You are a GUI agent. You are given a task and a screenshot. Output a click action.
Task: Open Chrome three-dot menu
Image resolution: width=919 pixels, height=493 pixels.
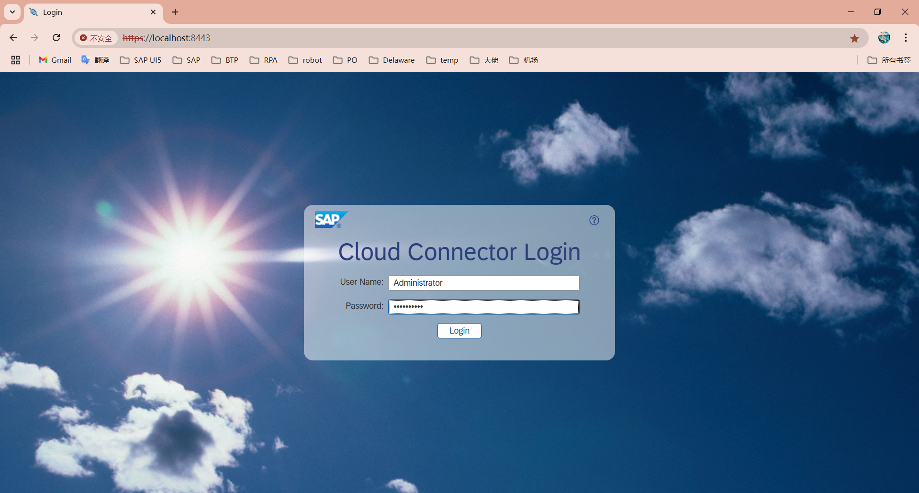(906, 38)
